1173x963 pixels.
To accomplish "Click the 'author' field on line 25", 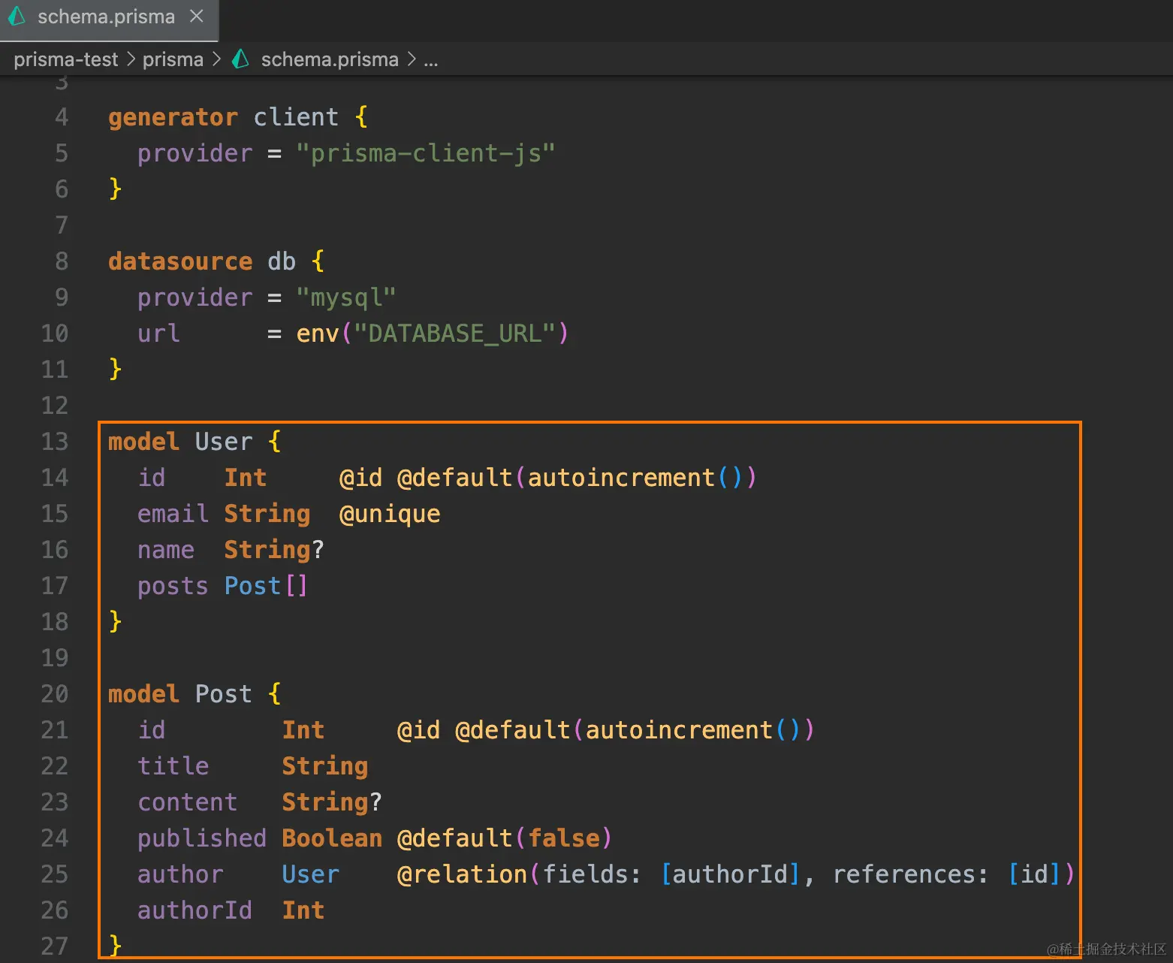I will click(x=180, y=874).
